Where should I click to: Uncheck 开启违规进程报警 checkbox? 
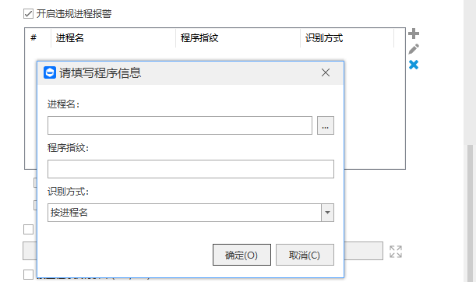(x=28, y=14)
